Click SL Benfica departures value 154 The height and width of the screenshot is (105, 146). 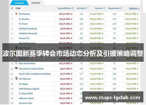click(x=114, y=19)
